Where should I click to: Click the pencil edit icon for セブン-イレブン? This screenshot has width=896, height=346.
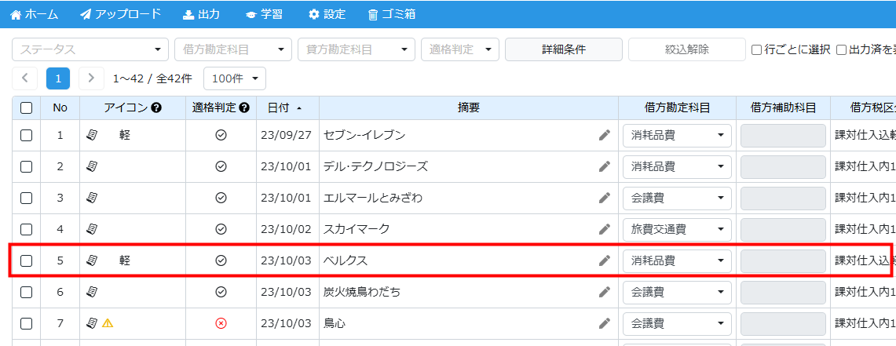(x=604, y=135)
